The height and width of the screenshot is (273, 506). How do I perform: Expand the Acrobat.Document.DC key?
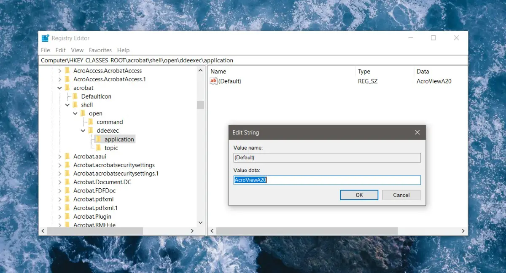click(59, 182)
